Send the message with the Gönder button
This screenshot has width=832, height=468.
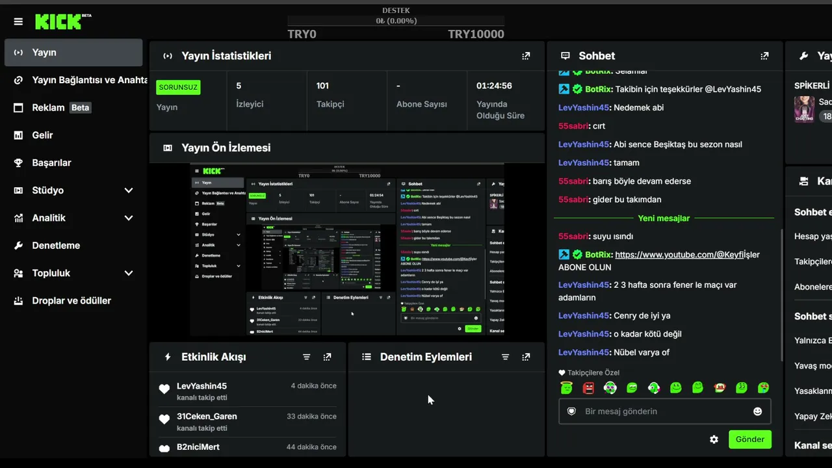pos(750,439)
